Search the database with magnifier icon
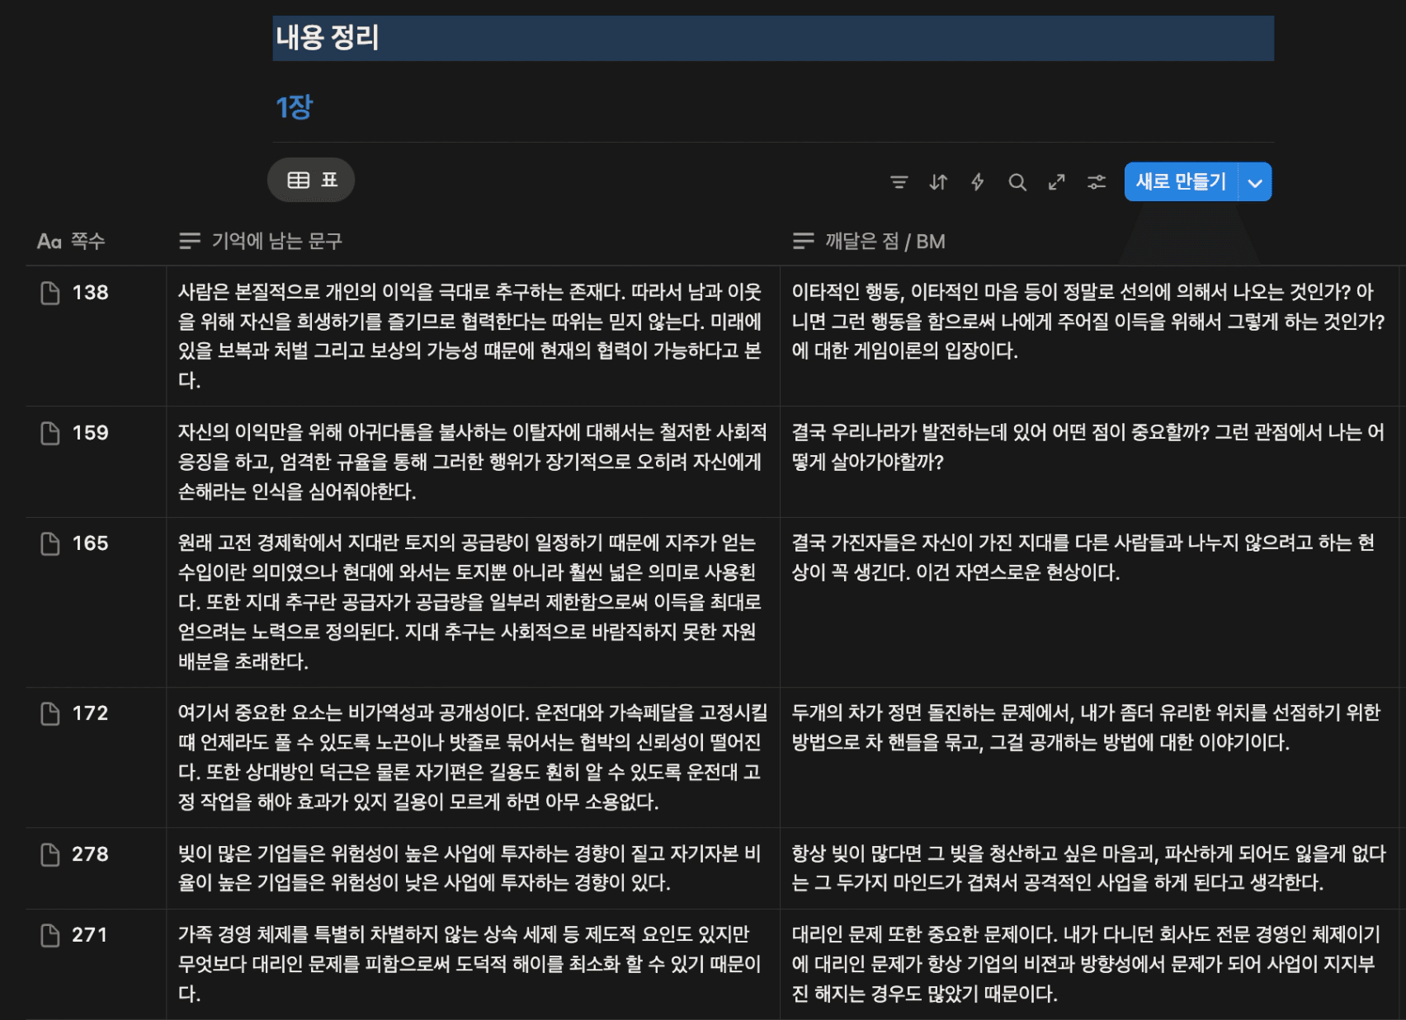1406x1020 pixels. [x=1017, y=182]
